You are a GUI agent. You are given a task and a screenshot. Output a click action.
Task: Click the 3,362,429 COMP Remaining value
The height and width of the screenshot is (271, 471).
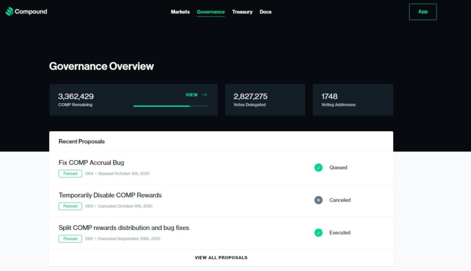(x=75, y=96)
